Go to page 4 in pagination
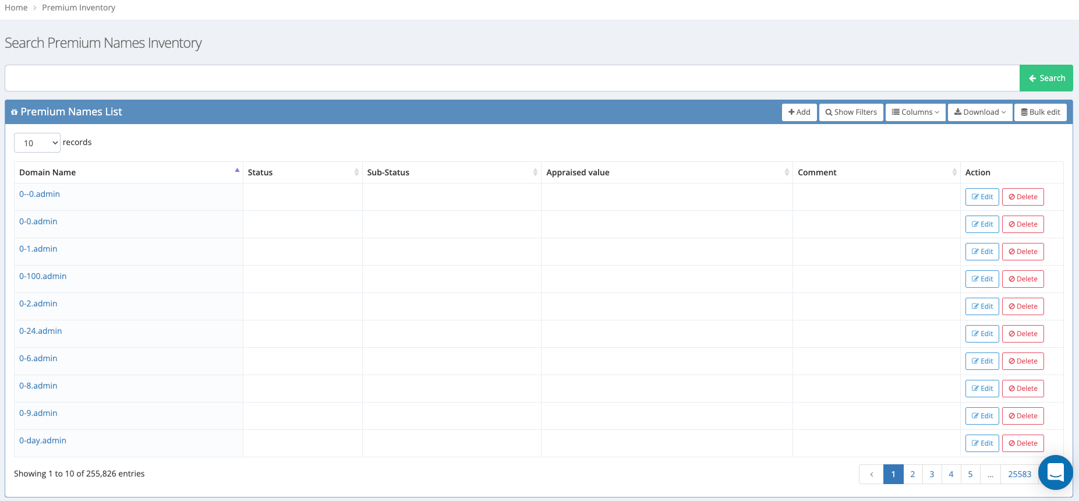1079x501 pixels. pyautogui.click(x=951, y=474)
